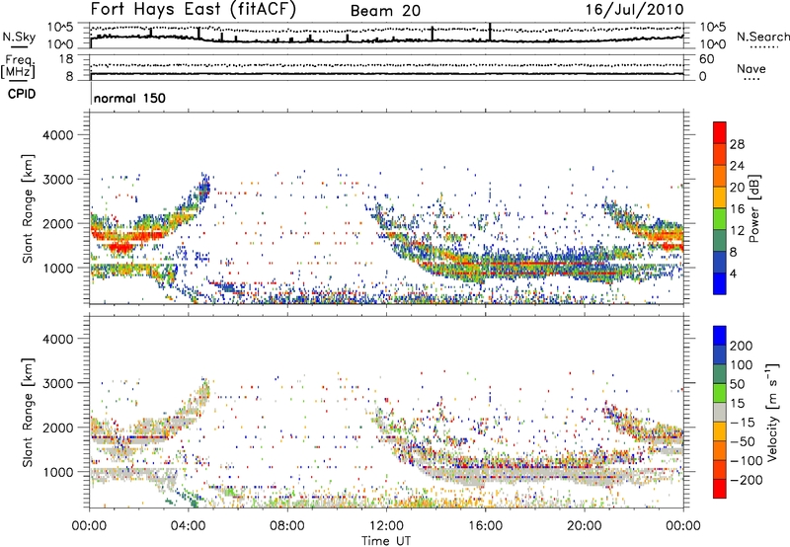Click the 50 label on the velocity scale
Viewport: 790px width, 547px height.
pyautogui.click(x=738, y=384)
